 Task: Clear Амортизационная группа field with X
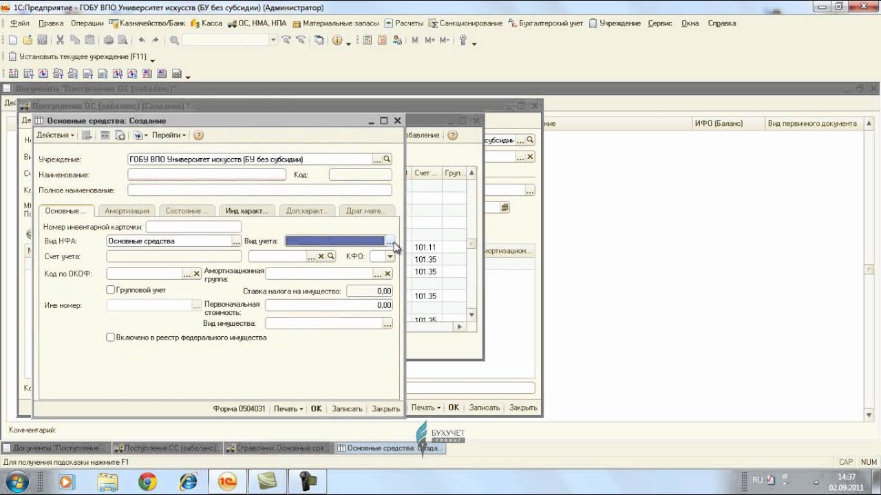388,274
